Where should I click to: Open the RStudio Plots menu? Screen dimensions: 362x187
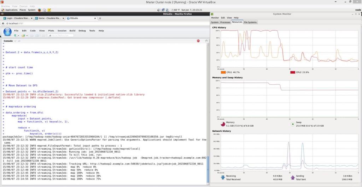point(51,31)
